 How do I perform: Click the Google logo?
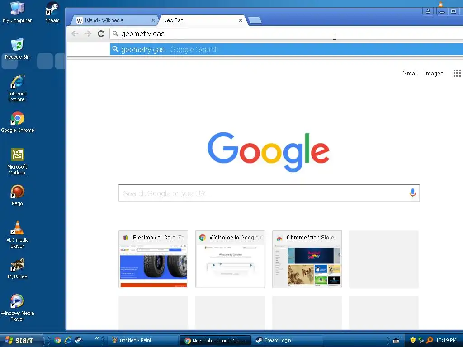tap(269, 152)
